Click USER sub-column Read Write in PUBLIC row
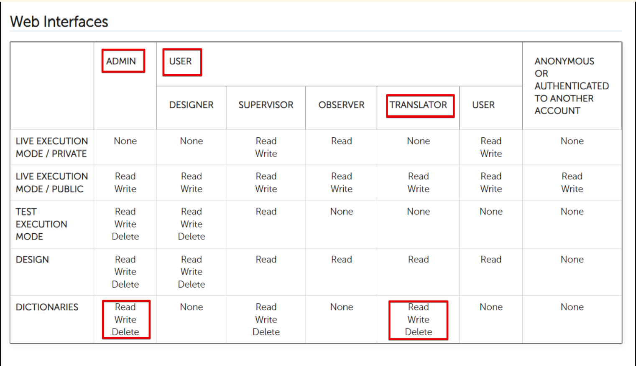636x366 pixels. 491,182
